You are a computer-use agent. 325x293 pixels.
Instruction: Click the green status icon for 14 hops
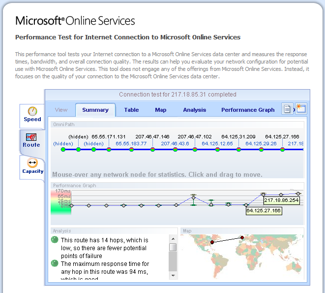tap(55, 240)
